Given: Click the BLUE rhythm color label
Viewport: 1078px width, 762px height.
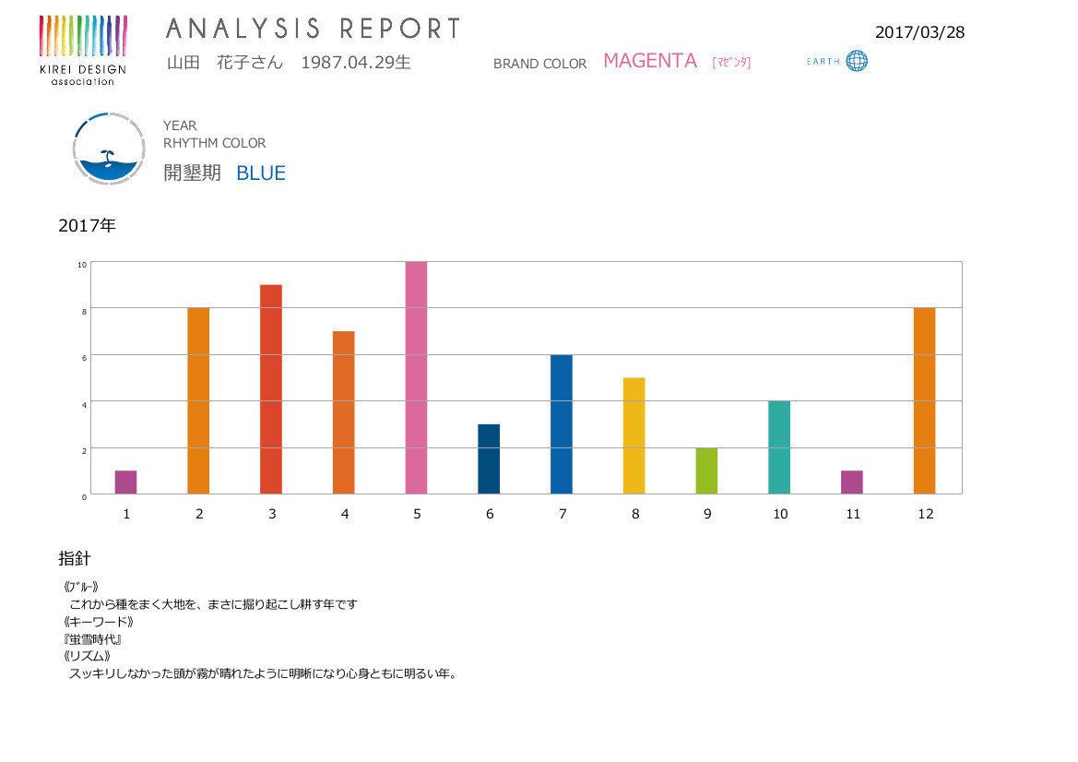Looking at the screenshot, I should coord(261,173).
